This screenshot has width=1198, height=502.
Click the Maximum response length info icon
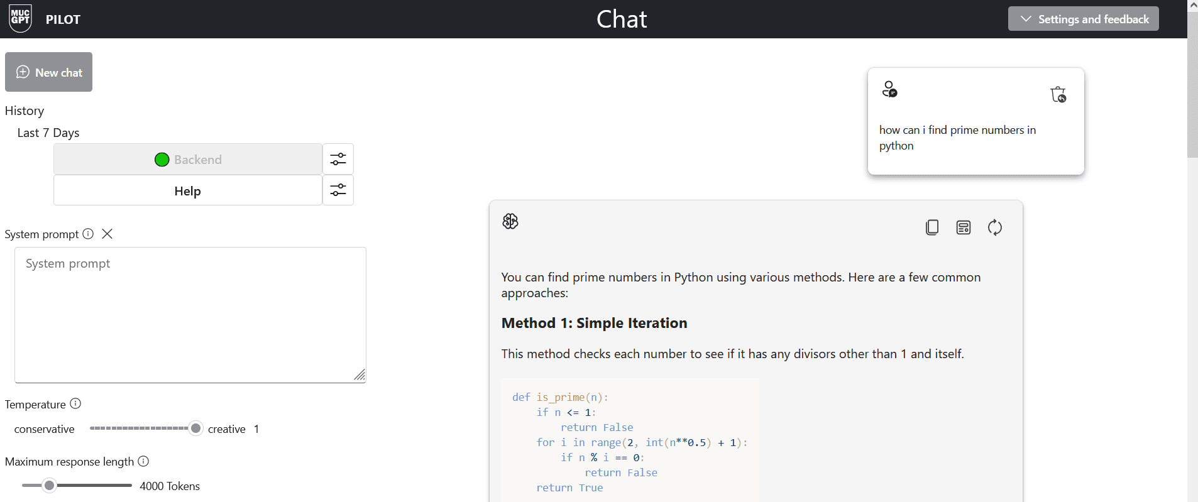143,461
